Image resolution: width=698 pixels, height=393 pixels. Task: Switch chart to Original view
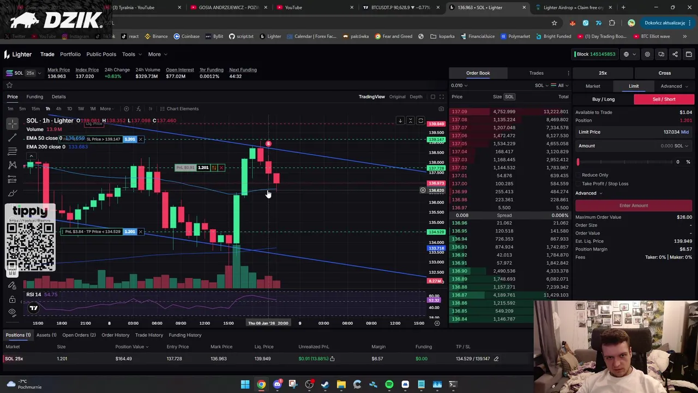click(397, 97)
